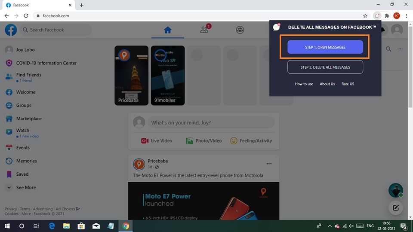Go back in browser history
This screenshot has width=413, height=232.
pyautogui.click(x=6, y=16)
